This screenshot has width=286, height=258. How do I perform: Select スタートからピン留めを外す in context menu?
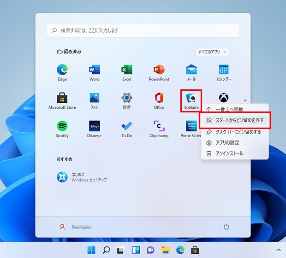coord(235,121)
